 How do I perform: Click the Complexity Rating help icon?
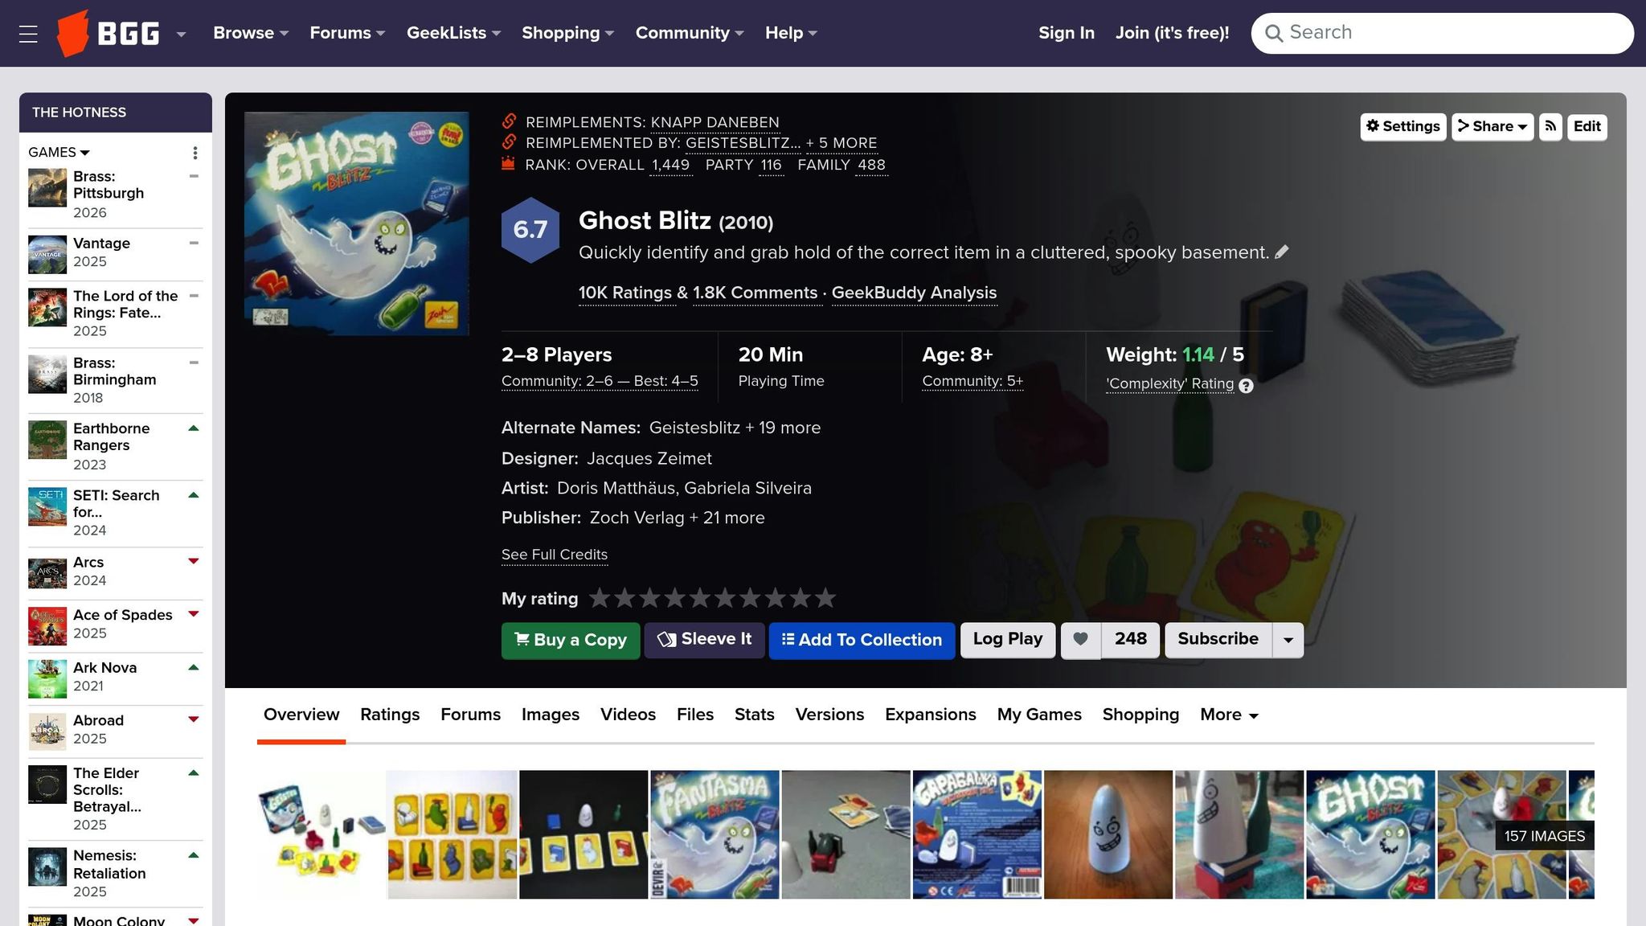[x=1246, y=386]
